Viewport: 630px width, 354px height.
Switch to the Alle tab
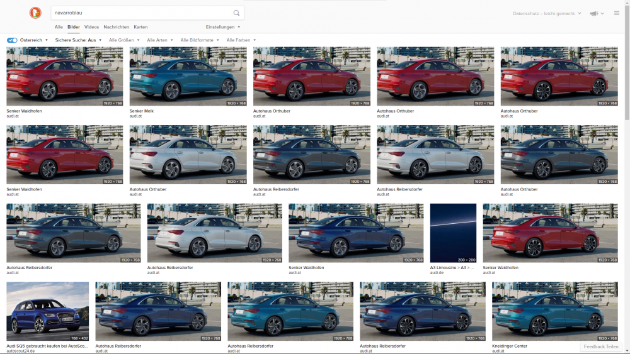click(59, 27)
